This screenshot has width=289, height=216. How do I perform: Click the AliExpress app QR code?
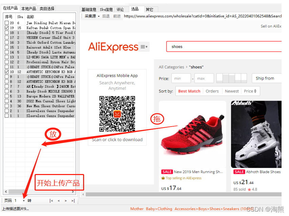[117, 114]
